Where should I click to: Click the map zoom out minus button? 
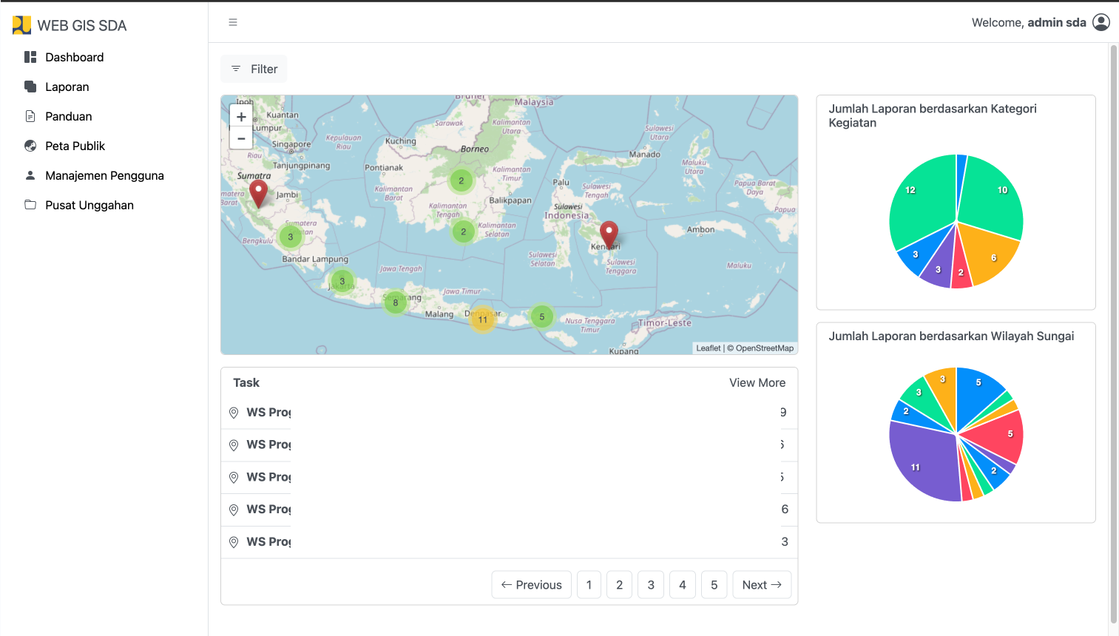(241, 138)
